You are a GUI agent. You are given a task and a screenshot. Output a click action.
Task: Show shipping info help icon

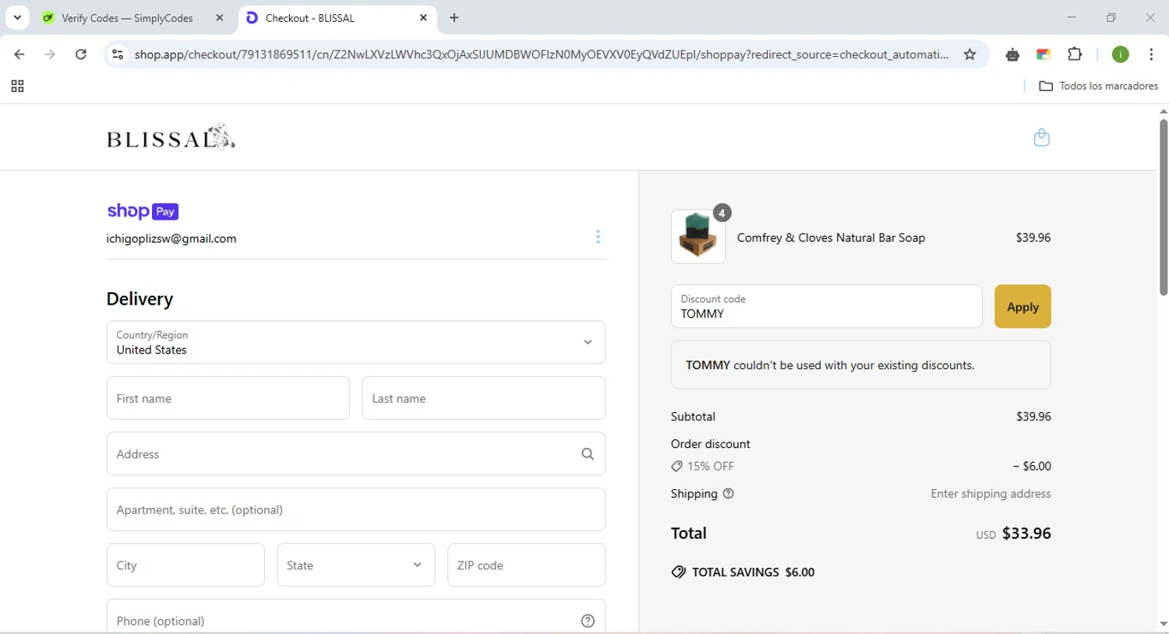[x=729, y=494]
